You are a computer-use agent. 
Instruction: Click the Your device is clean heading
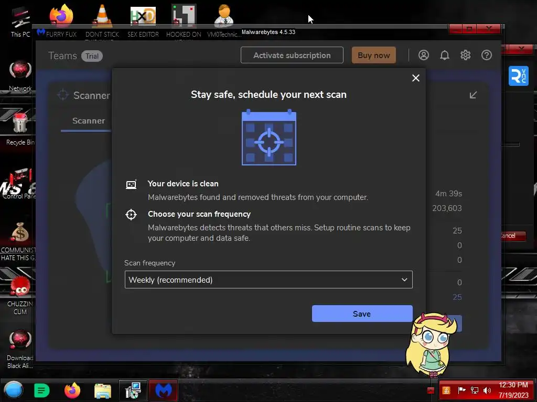(x=183, y=184)
